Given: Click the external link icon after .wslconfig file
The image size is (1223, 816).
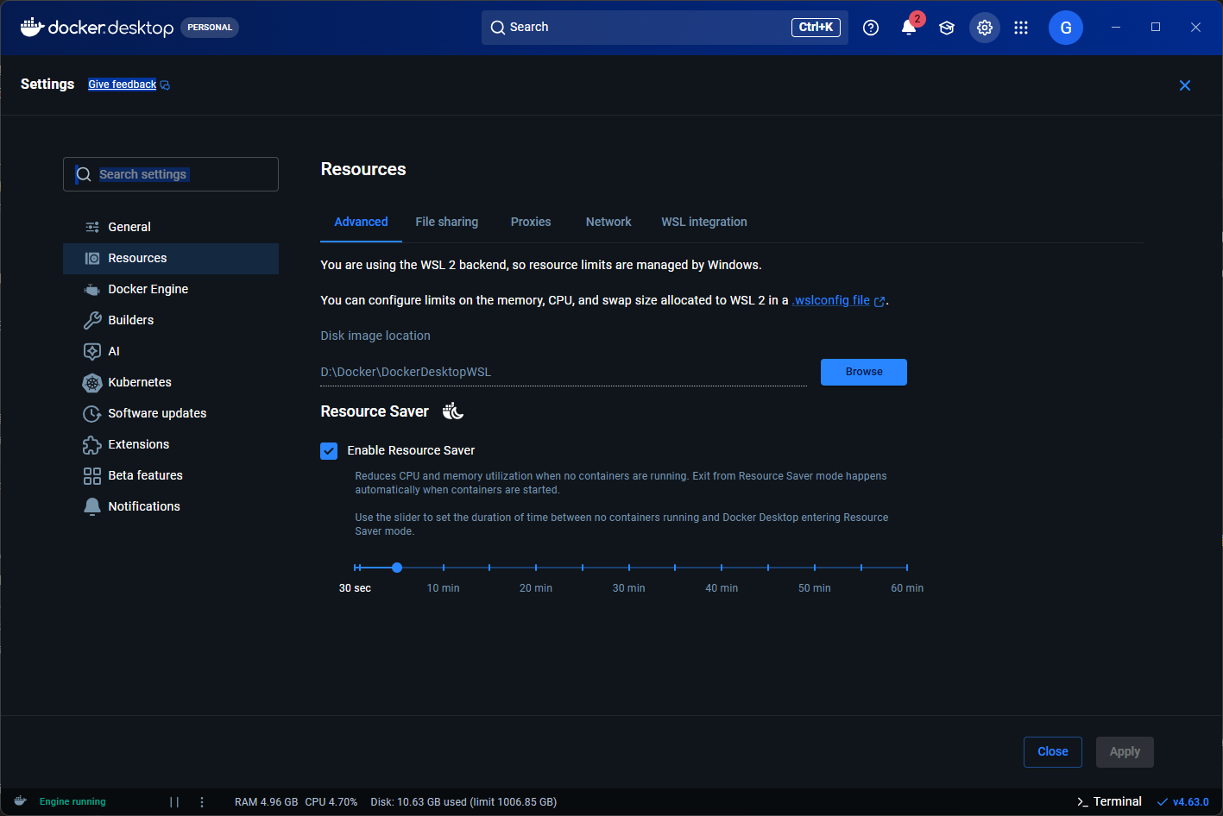Looking at the screenshot, I should coord(879,302).
